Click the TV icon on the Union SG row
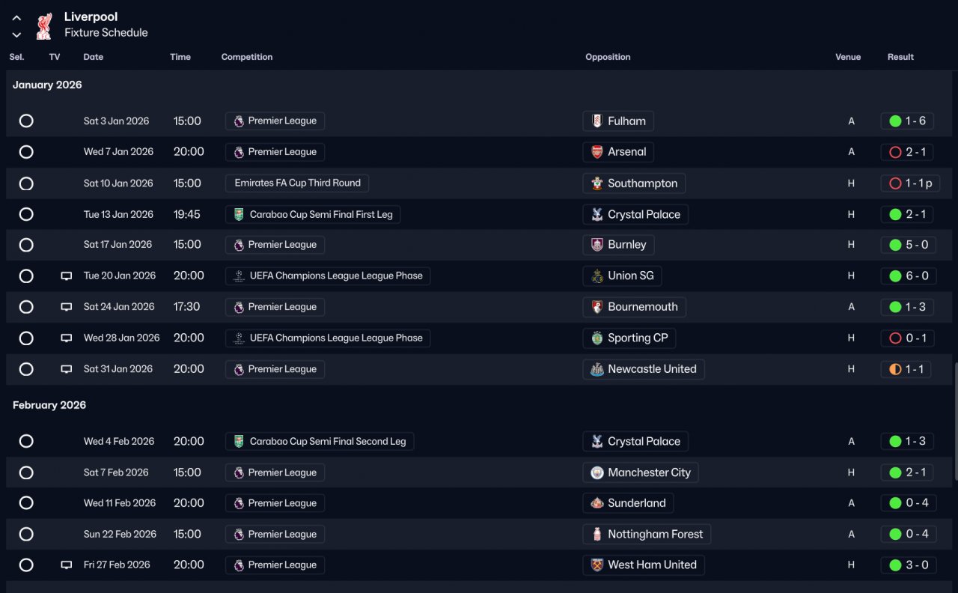Image resolution: width=958 pixels, height=593 pixels. (67, 276)
